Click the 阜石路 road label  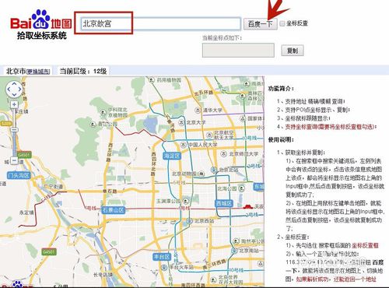click(x=109, y=191)
